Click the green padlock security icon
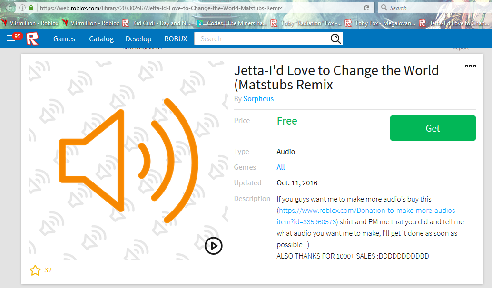Image resolution: width=492 pixels, height=288 pixels. (31, 8)
